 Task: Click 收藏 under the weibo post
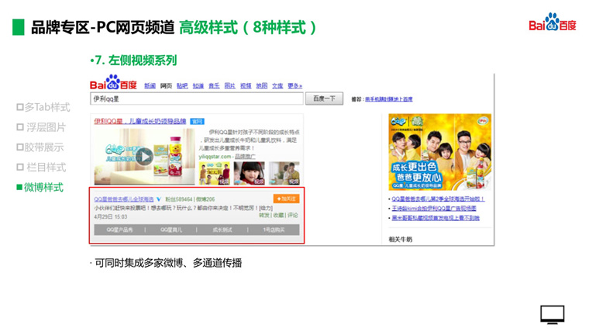pyautogui.click(x=278, y=216)
